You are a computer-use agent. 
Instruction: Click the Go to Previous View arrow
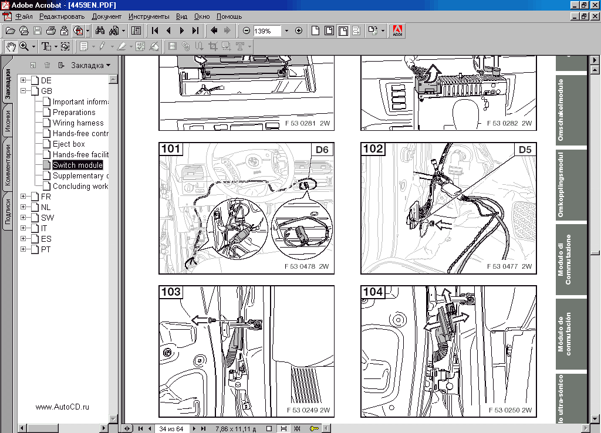pos(214,31)
